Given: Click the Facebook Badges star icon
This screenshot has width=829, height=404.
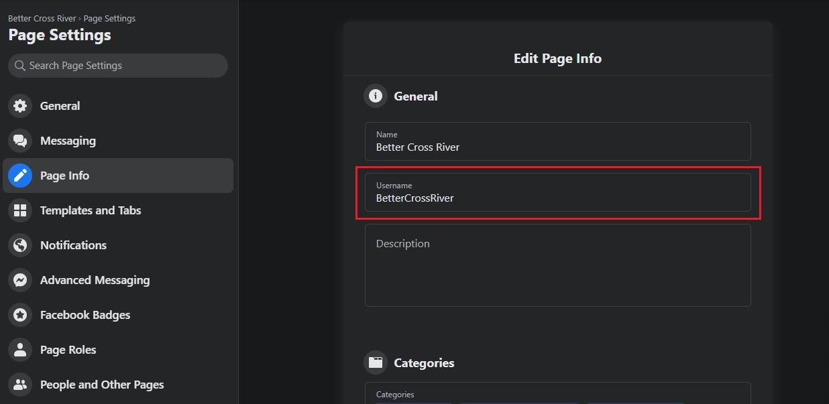Looking at the screenshot, I should 20,315.
